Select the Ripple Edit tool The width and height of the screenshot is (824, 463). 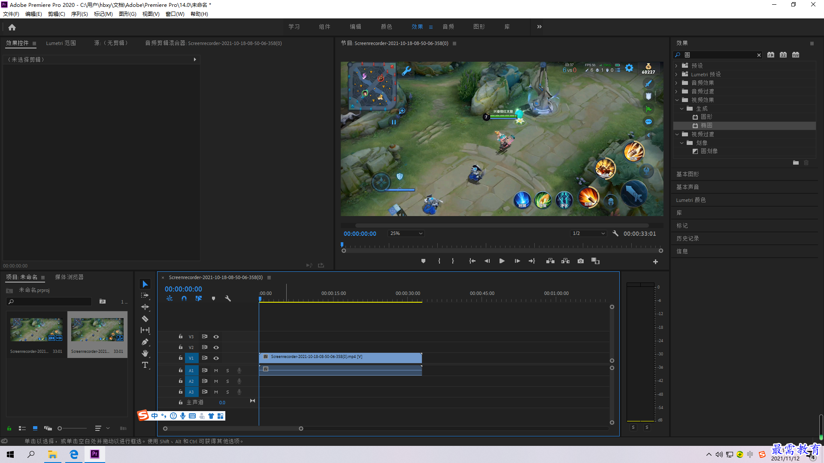(x=145, y=307)
